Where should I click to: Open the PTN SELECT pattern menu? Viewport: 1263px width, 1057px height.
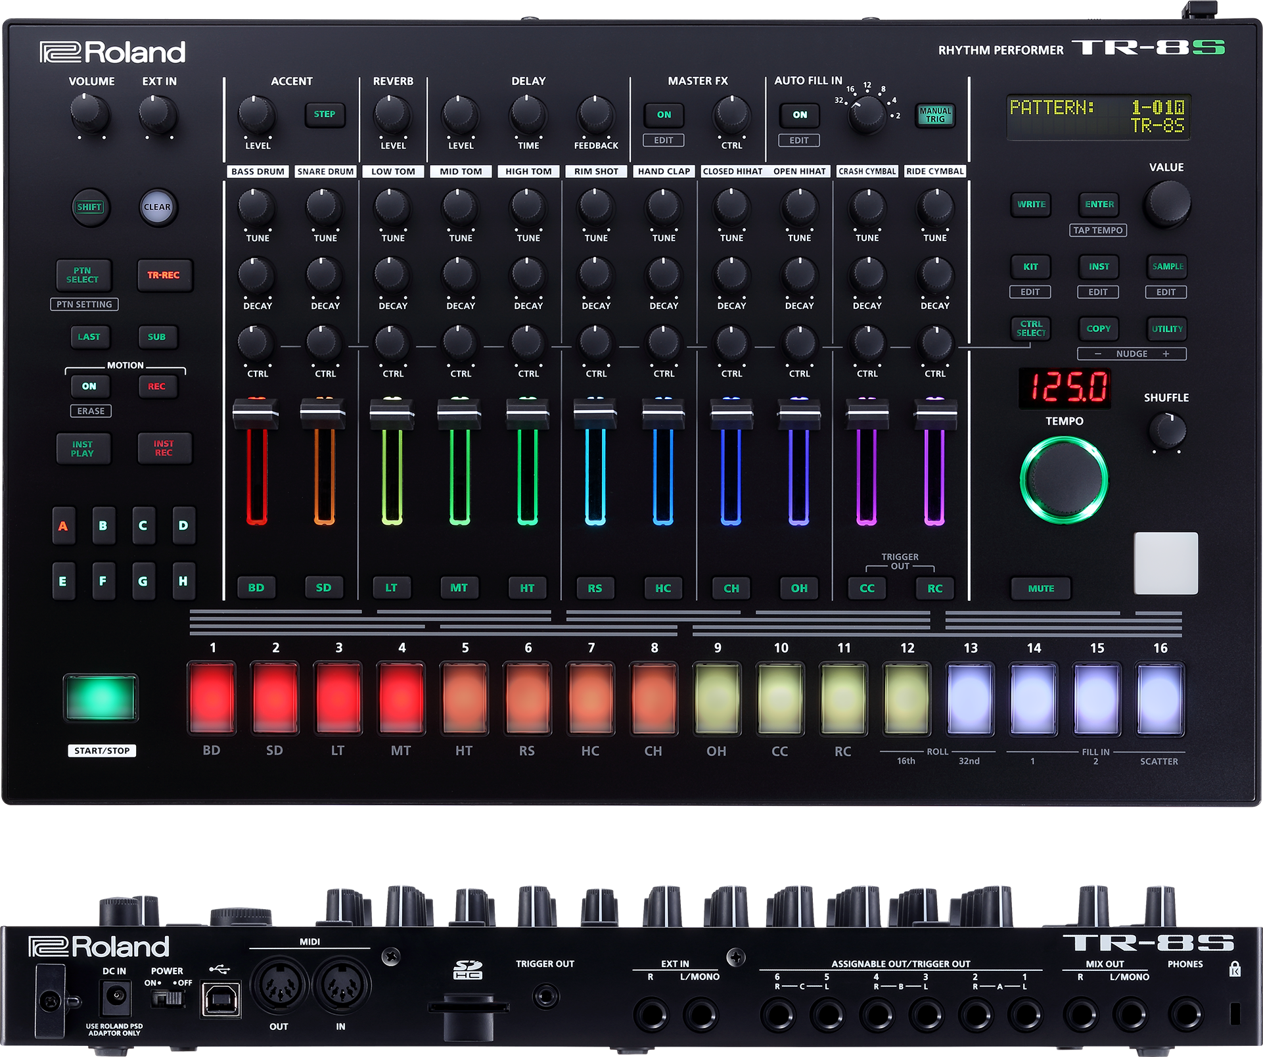click(84, 276)
